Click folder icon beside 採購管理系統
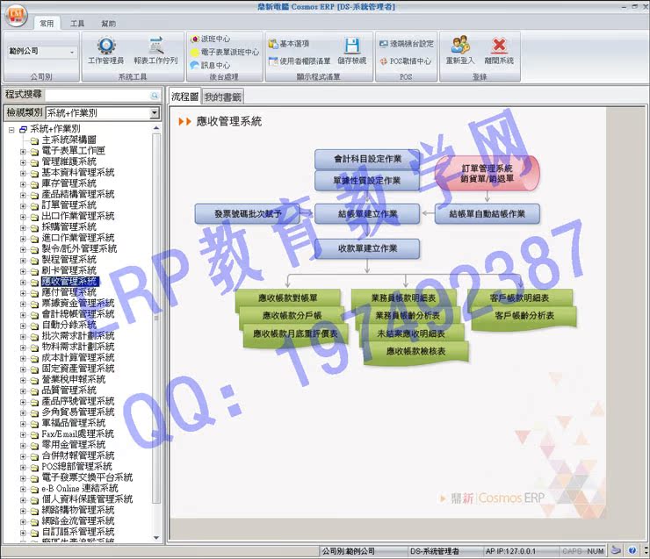The height and width of the screenshot is (559, 650). 35,228
